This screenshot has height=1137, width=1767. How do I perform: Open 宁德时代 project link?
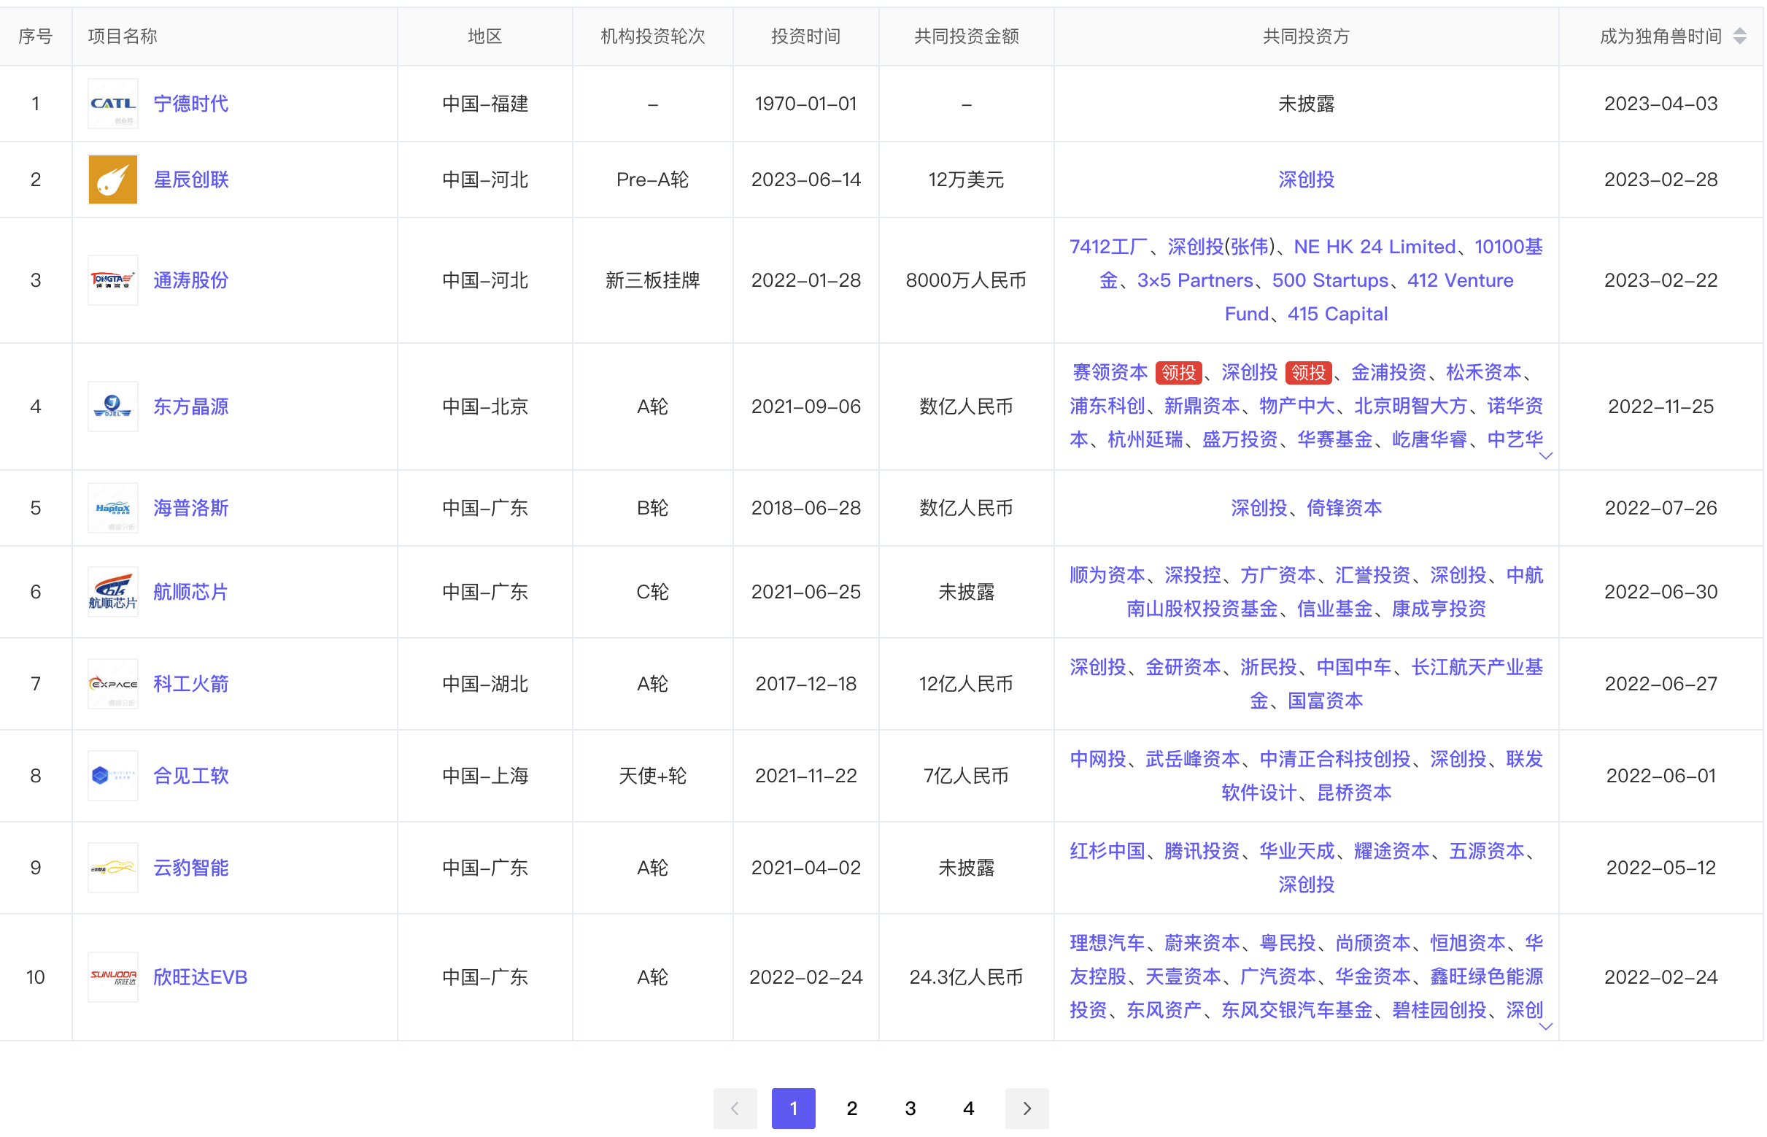tap(191, 104)
